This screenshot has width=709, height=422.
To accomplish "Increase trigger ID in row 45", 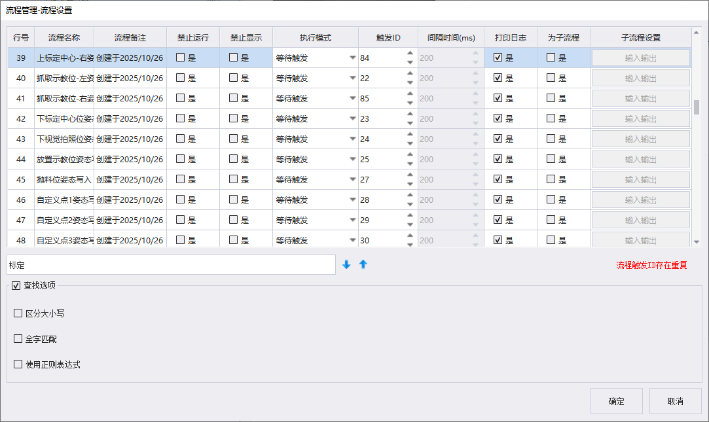I will 410,175.
